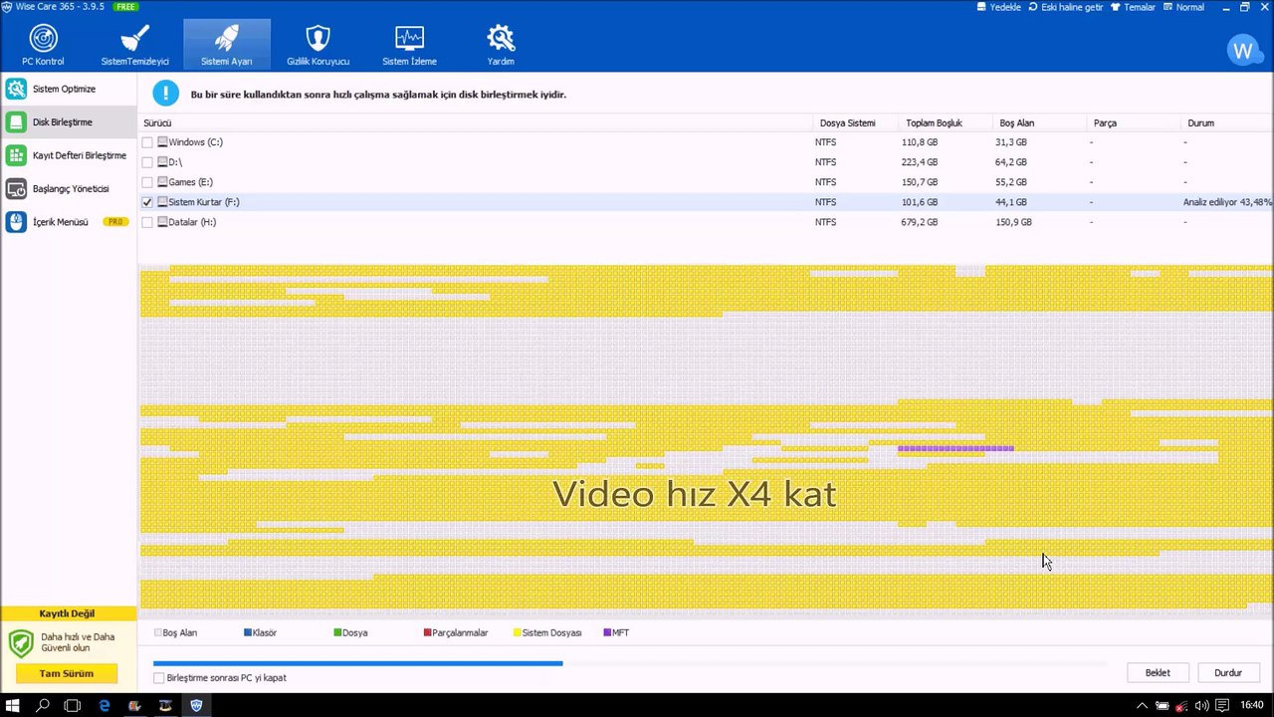Check the Datalar (H:) drive checkbox
1274x717 pixels.
click(x=147, y=222)
